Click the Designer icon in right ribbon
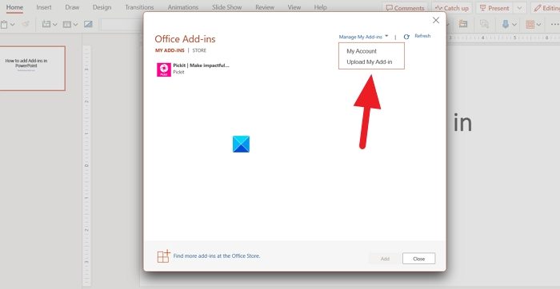The height and width of the screenshot is (289, 560). click(x=463, y=24)
